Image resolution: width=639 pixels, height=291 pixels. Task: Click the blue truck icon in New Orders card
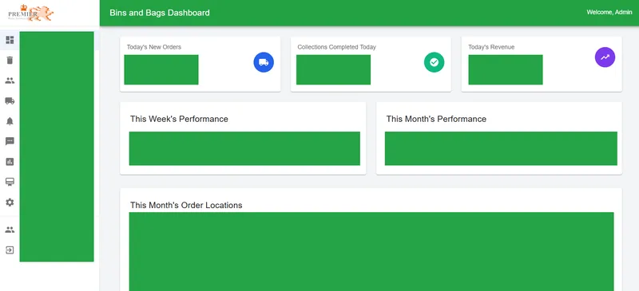coord(264,62)
